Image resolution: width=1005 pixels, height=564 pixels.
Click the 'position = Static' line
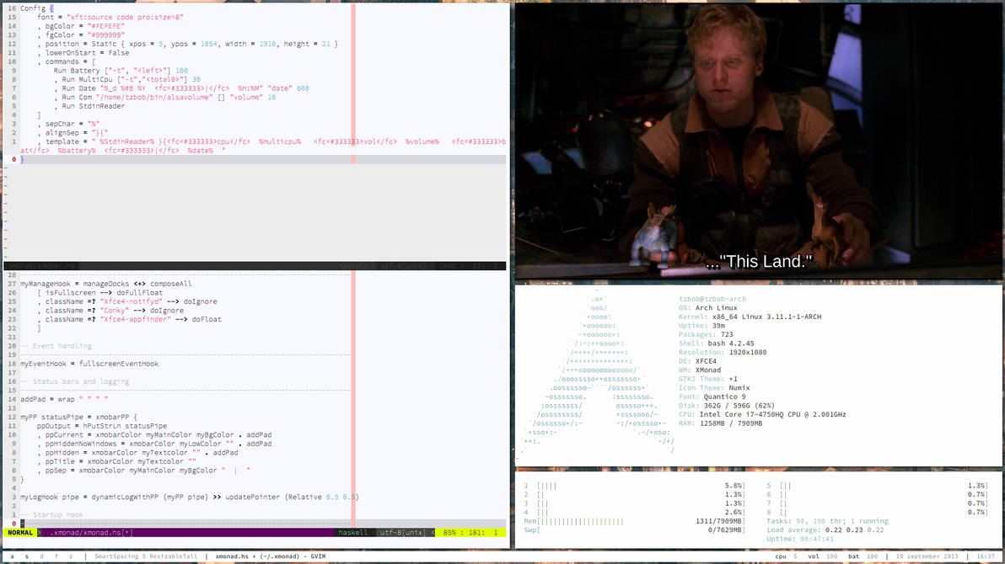point(187,44)
